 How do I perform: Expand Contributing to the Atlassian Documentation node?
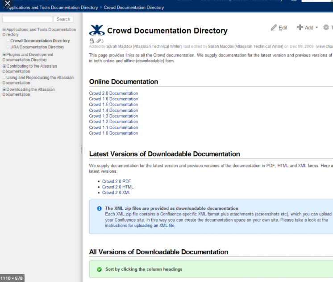[4, 66]
